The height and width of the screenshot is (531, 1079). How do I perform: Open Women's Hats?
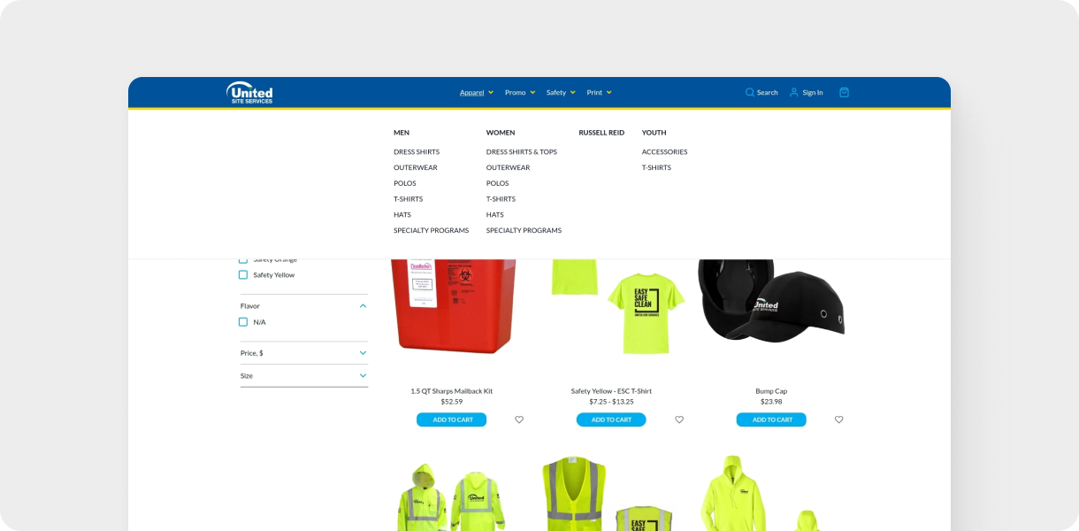[494, 215]
